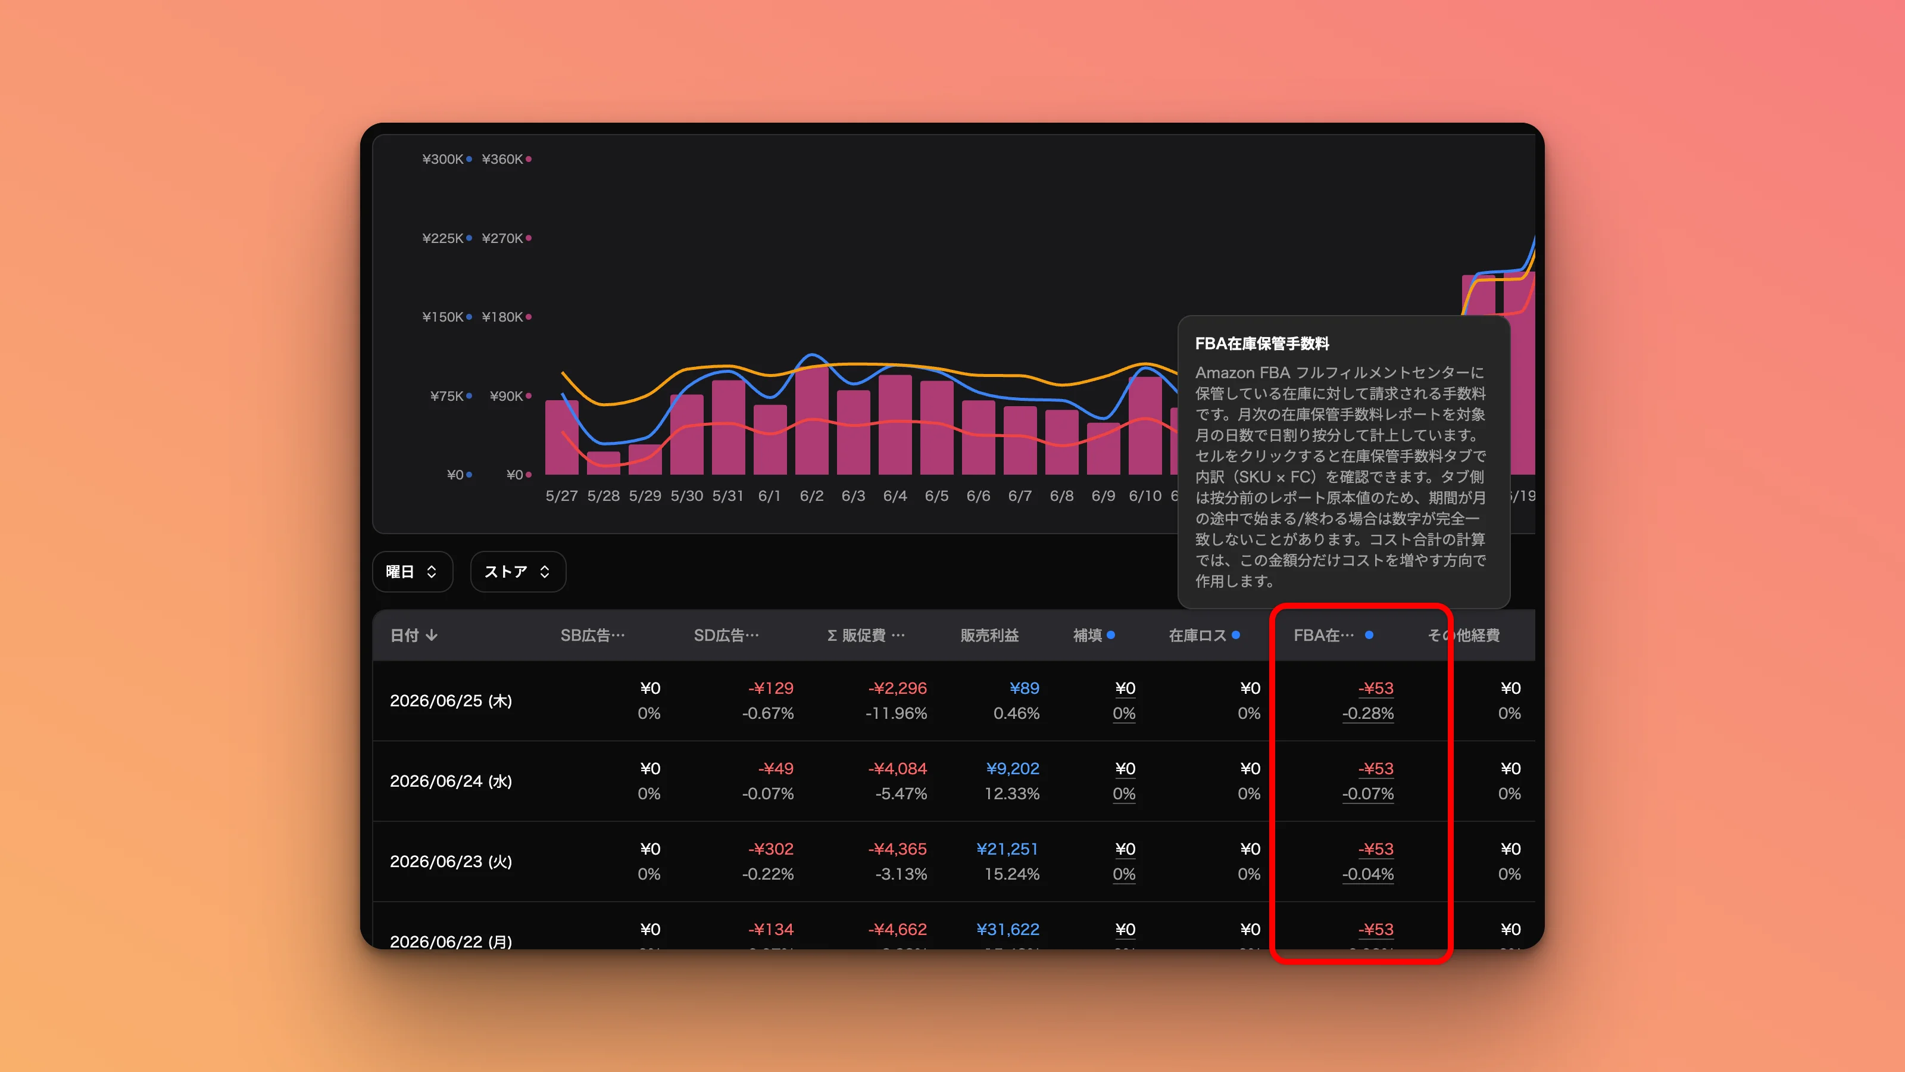Click the FBA在庫保管手数料 tooltip title

point(1261,343)
